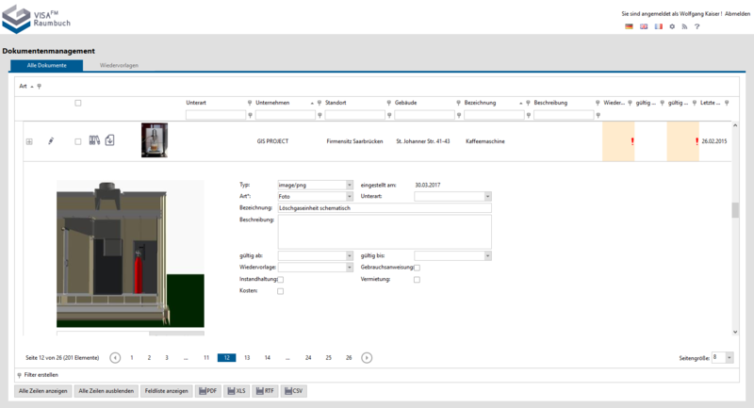This screenshot has width=754, height=408.
Task: Click Alle Zeilen anzeigen button
Action: pos(43,391)
